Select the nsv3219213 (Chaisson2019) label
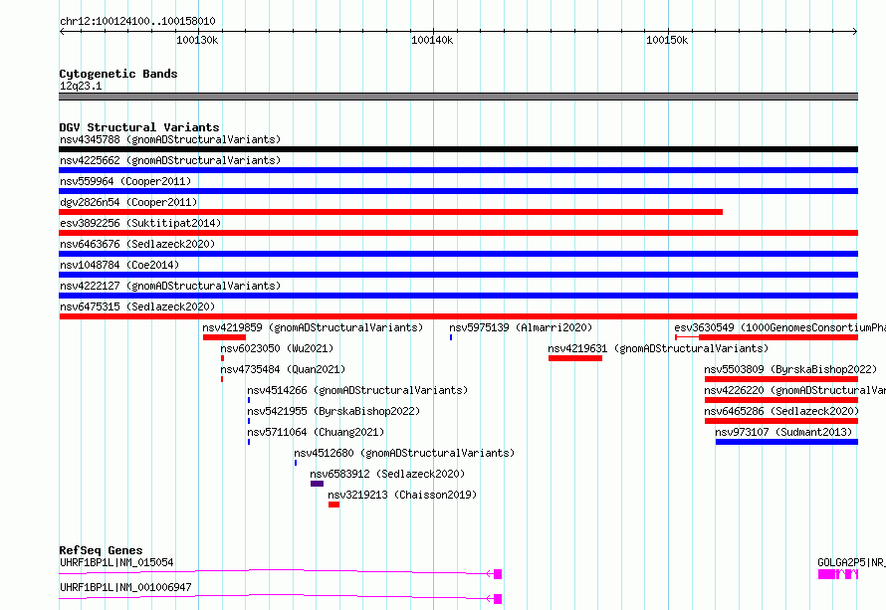886x610 pixels. (402, 495)
